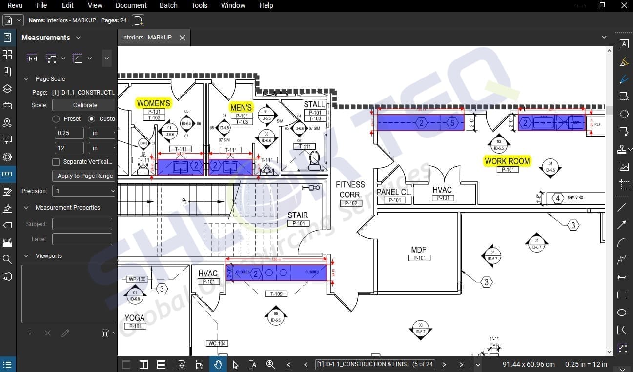The image size is (633, 372).
Task: Select the Rectangle shape tool
Action: pos(622,295)
